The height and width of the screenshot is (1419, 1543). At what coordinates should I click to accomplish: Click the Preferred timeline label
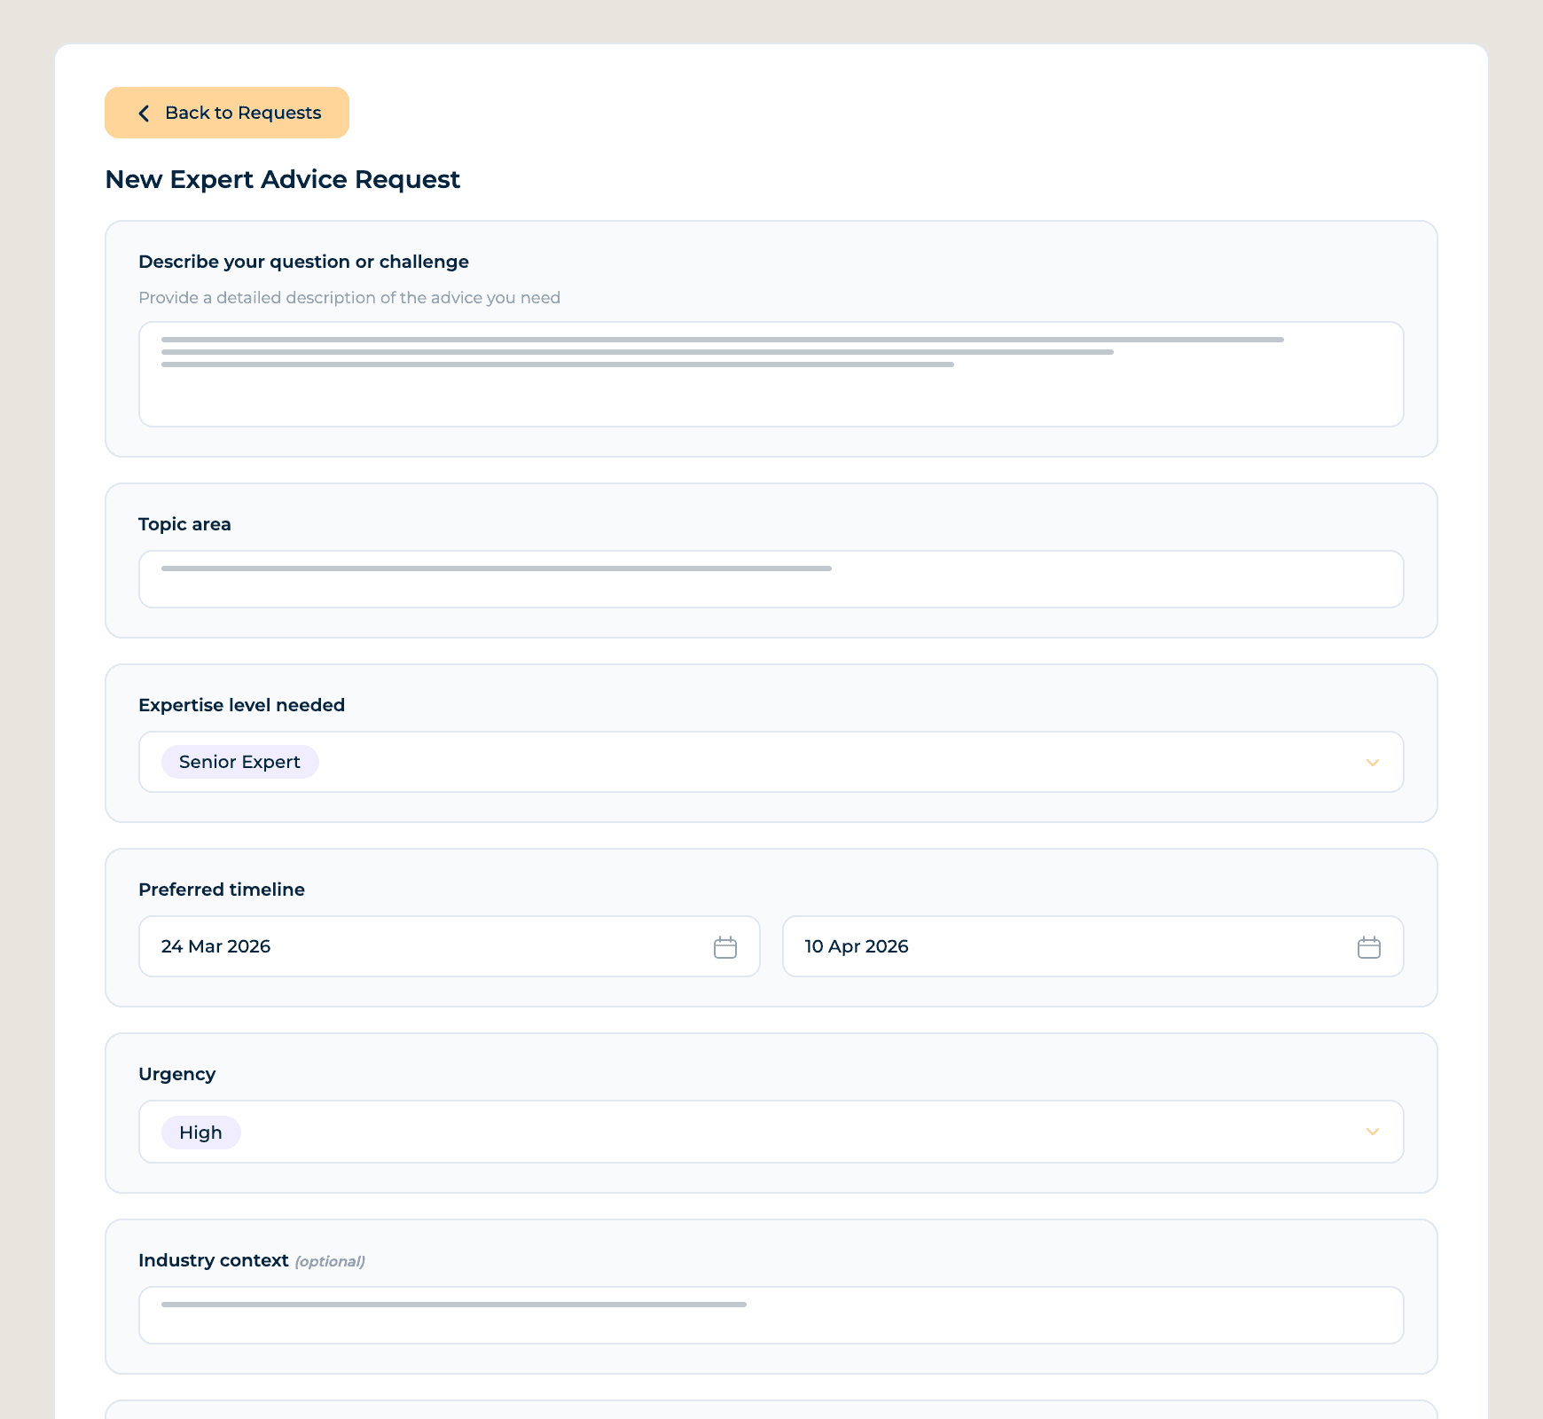[222, 890]
